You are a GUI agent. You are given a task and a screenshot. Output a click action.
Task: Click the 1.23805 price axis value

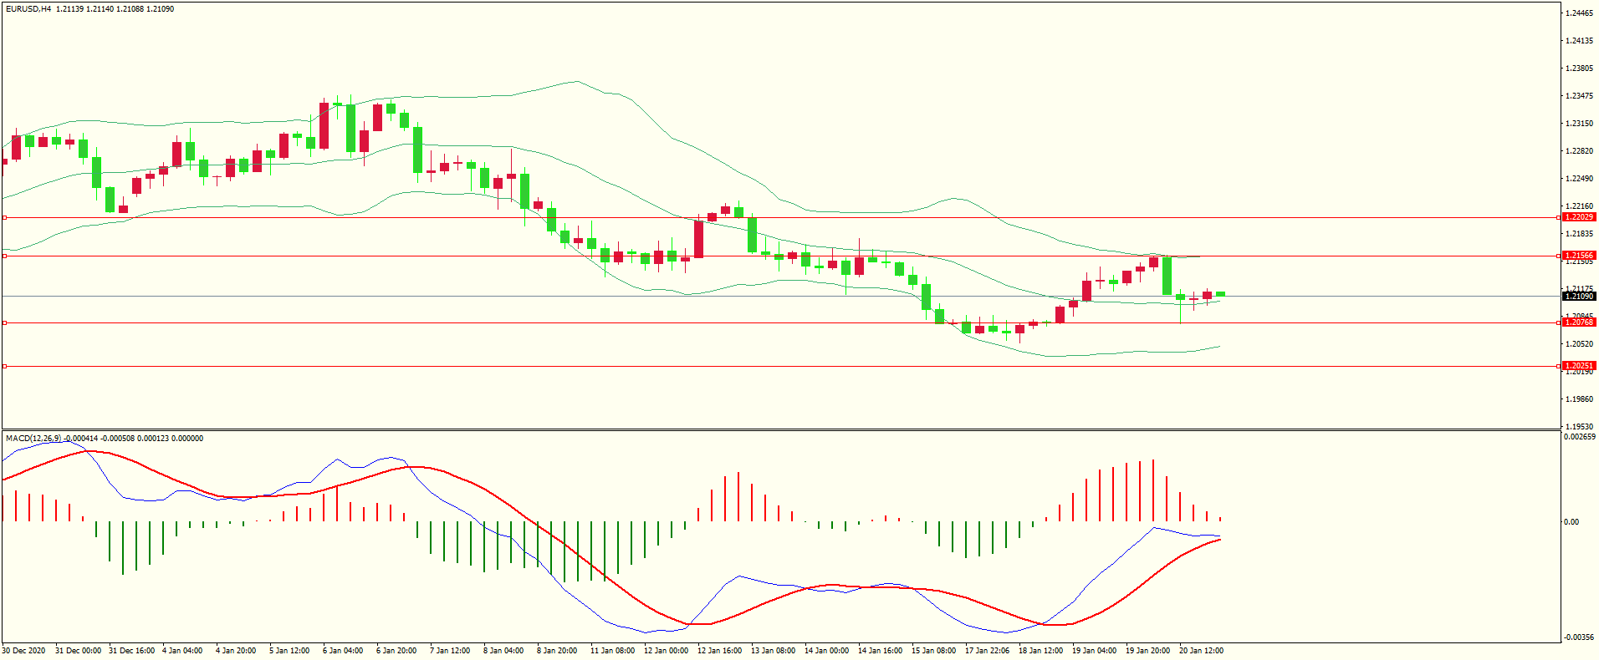click(x=1579, y=69)
